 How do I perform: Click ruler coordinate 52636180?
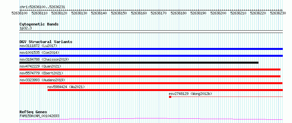click(179, 13)
